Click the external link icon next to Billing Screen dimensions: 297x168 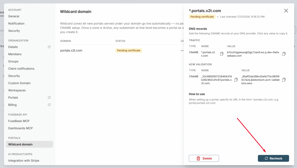tap(49, 105)
